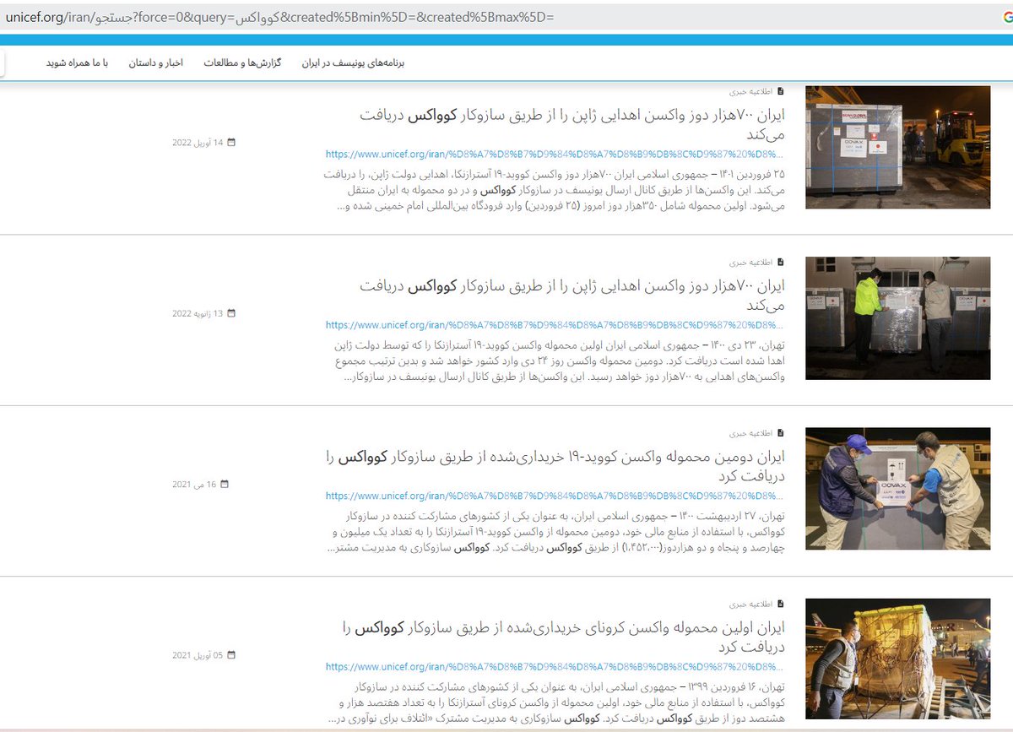Image resolution: width=1013 pixels, height=732 pixels.
Task: Click the date text 13 ژانویه 2022
Action: click(x=198, y=313)
